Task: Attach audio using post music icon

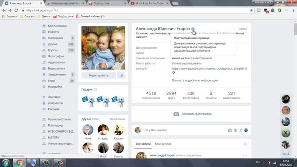Action: 241,130
